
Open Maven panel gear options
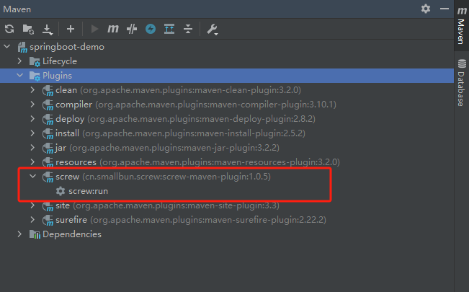tap(426, 9)
